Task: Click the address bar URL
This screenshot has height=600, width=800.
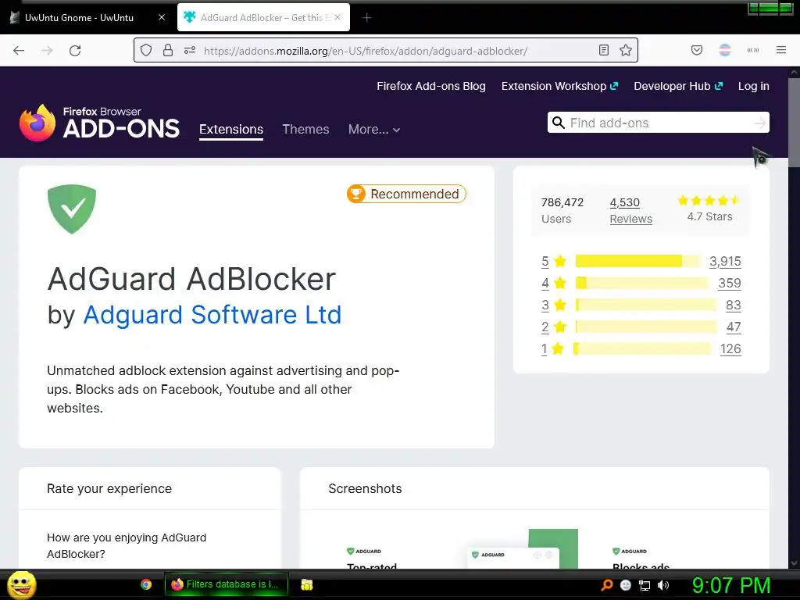Action: pyautogui.click(x=366, y=51)
